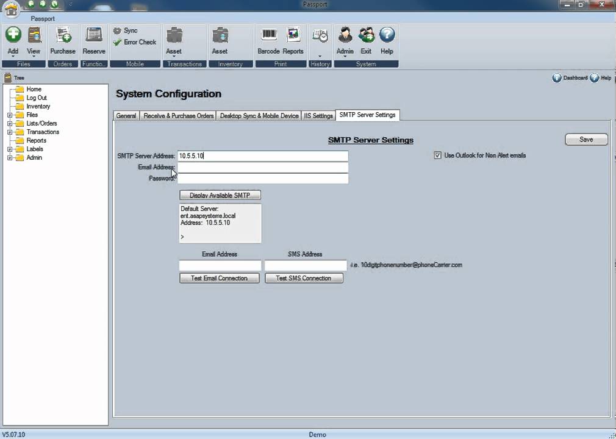Click the Tree panel icon

tap(7, 78)
